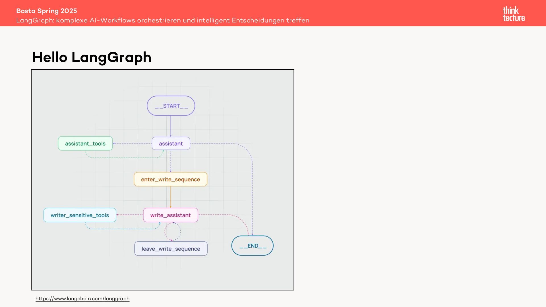Select the __END__ node
Viewport: 546px width, 307px height.
[x=253, y=246]
